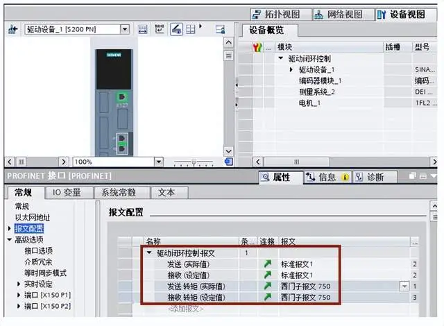Select 等时同步模式 tree item

coord(45,273)
